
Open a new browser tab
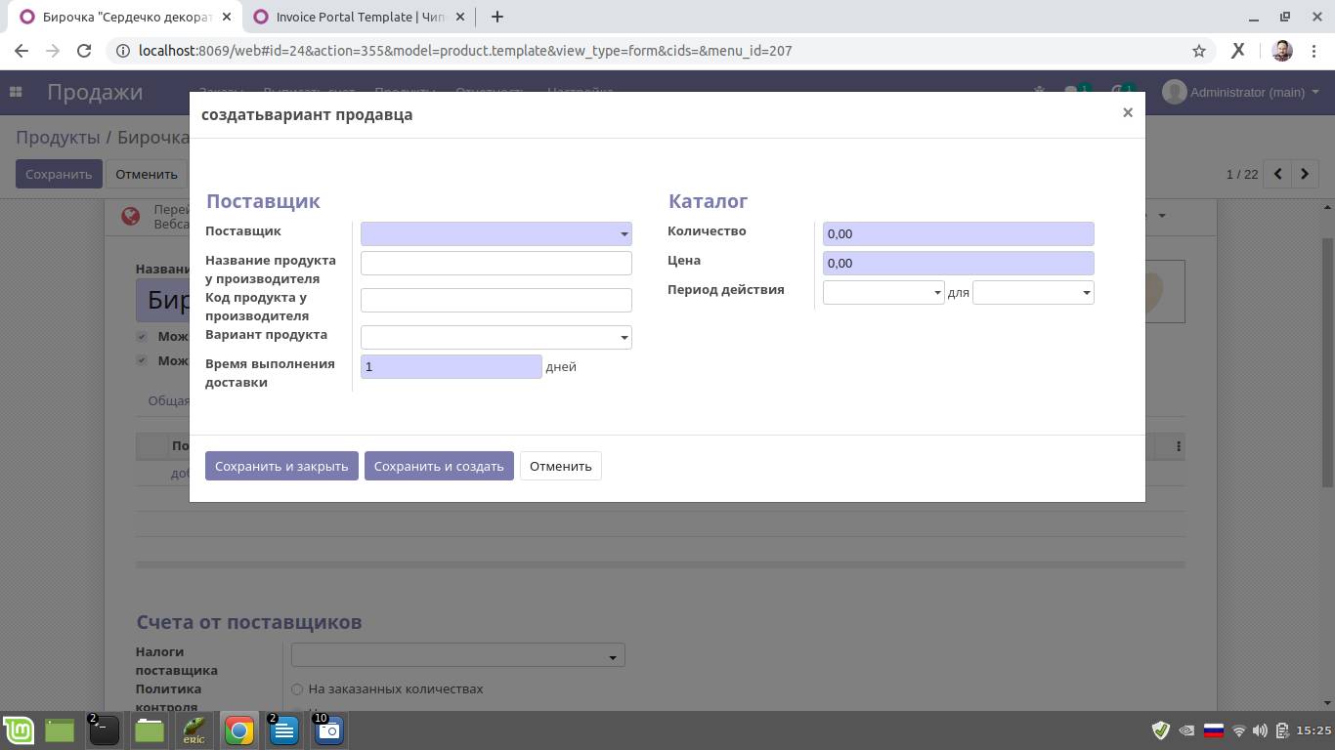[x=496, y=17]
